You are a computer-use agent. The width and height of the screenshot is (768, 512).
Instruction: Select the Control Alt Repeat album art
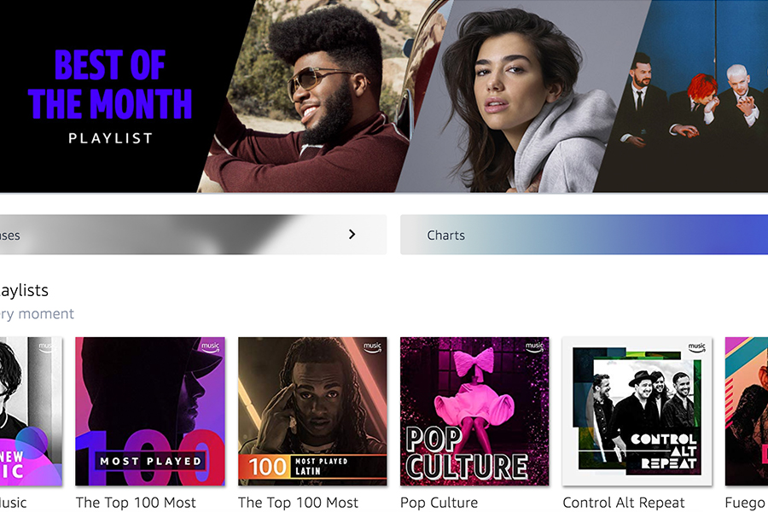pos(637,411)
